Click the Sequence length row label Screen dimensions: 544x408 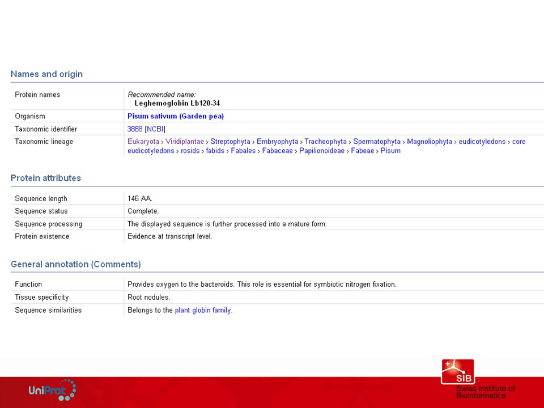[x=41, y=198]
